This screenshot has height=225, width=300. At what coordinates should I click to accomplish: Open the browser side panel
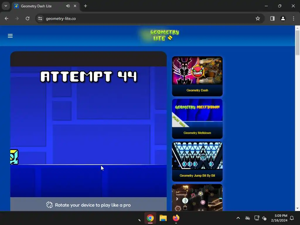point(272,18)
